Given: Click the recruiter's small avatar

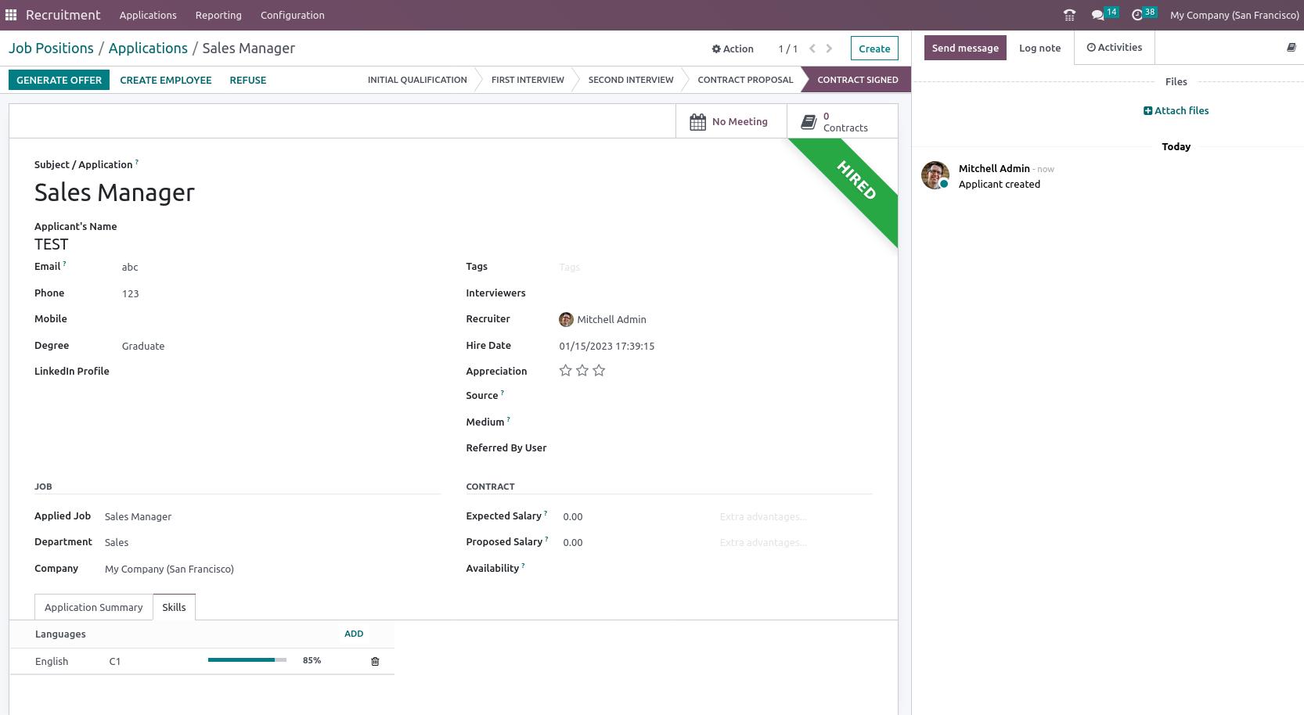Looking at the screenshot, I should [566, 319].
